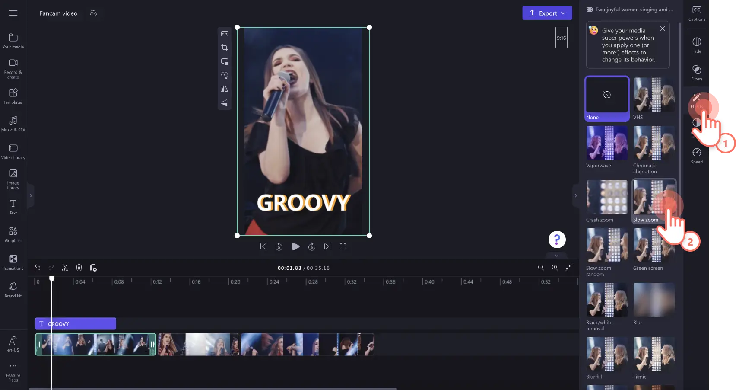
Task: Open the hamburger main menu
Action: coord(13,13)
